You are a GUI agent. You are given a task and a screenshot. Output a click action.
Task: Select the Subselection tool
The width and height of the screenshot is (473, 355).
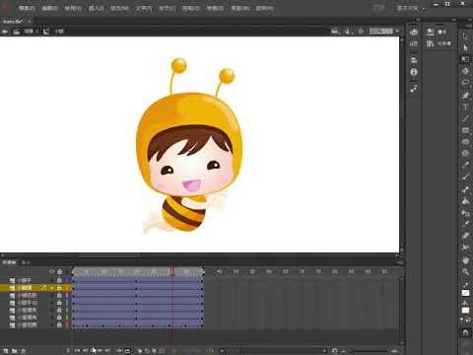[x=465, y=47]
